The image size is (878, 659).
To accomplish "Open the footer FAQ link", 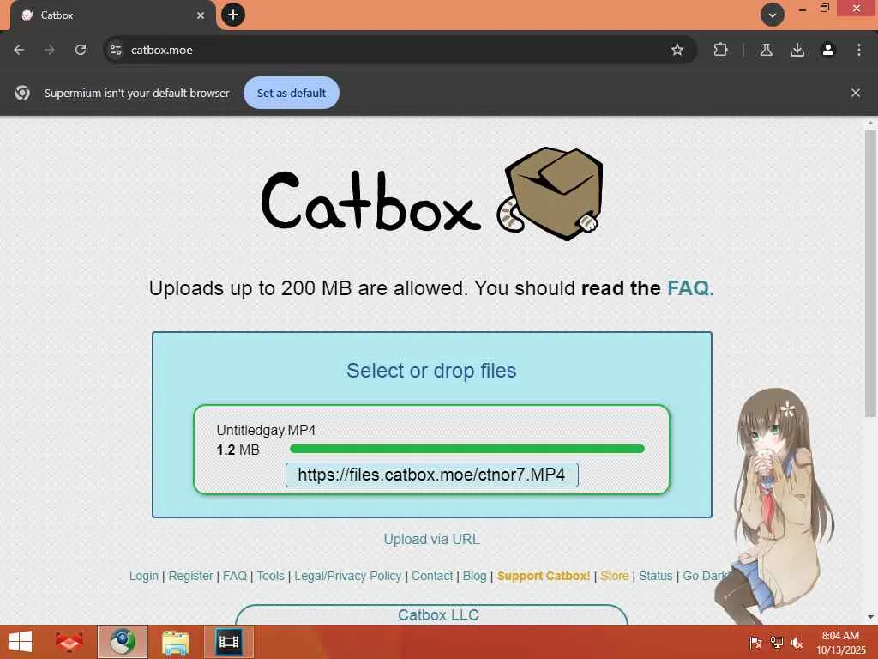I will [x=235, y=576].
